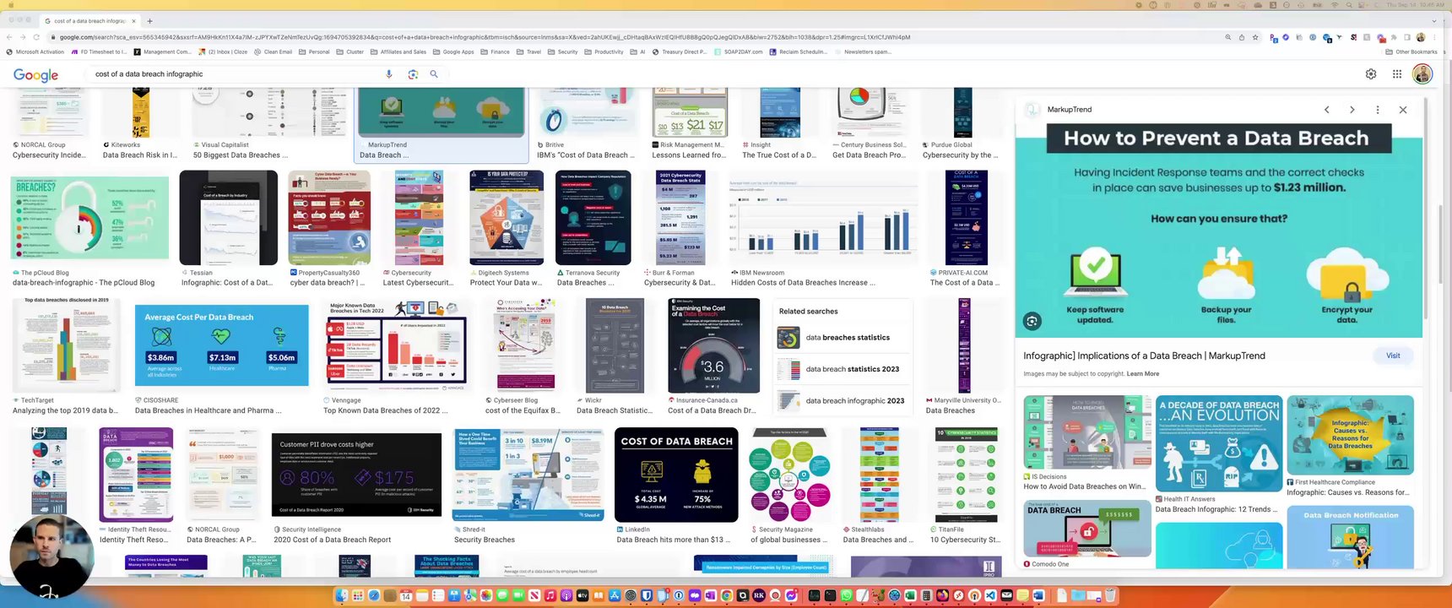
Task: Show previous image in preview panel
Action: point(1327,110)
